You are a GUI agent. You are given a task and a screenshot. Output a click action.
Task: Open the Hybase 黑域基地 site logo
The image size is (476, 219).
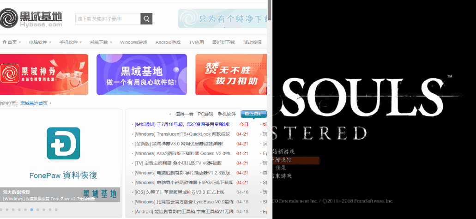click(x=31, y=18)
